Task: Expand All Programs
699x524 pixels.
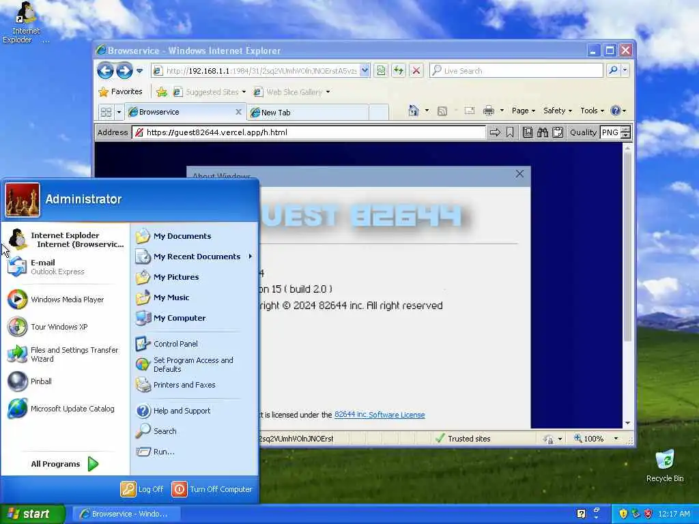Action: coord(65,464)
